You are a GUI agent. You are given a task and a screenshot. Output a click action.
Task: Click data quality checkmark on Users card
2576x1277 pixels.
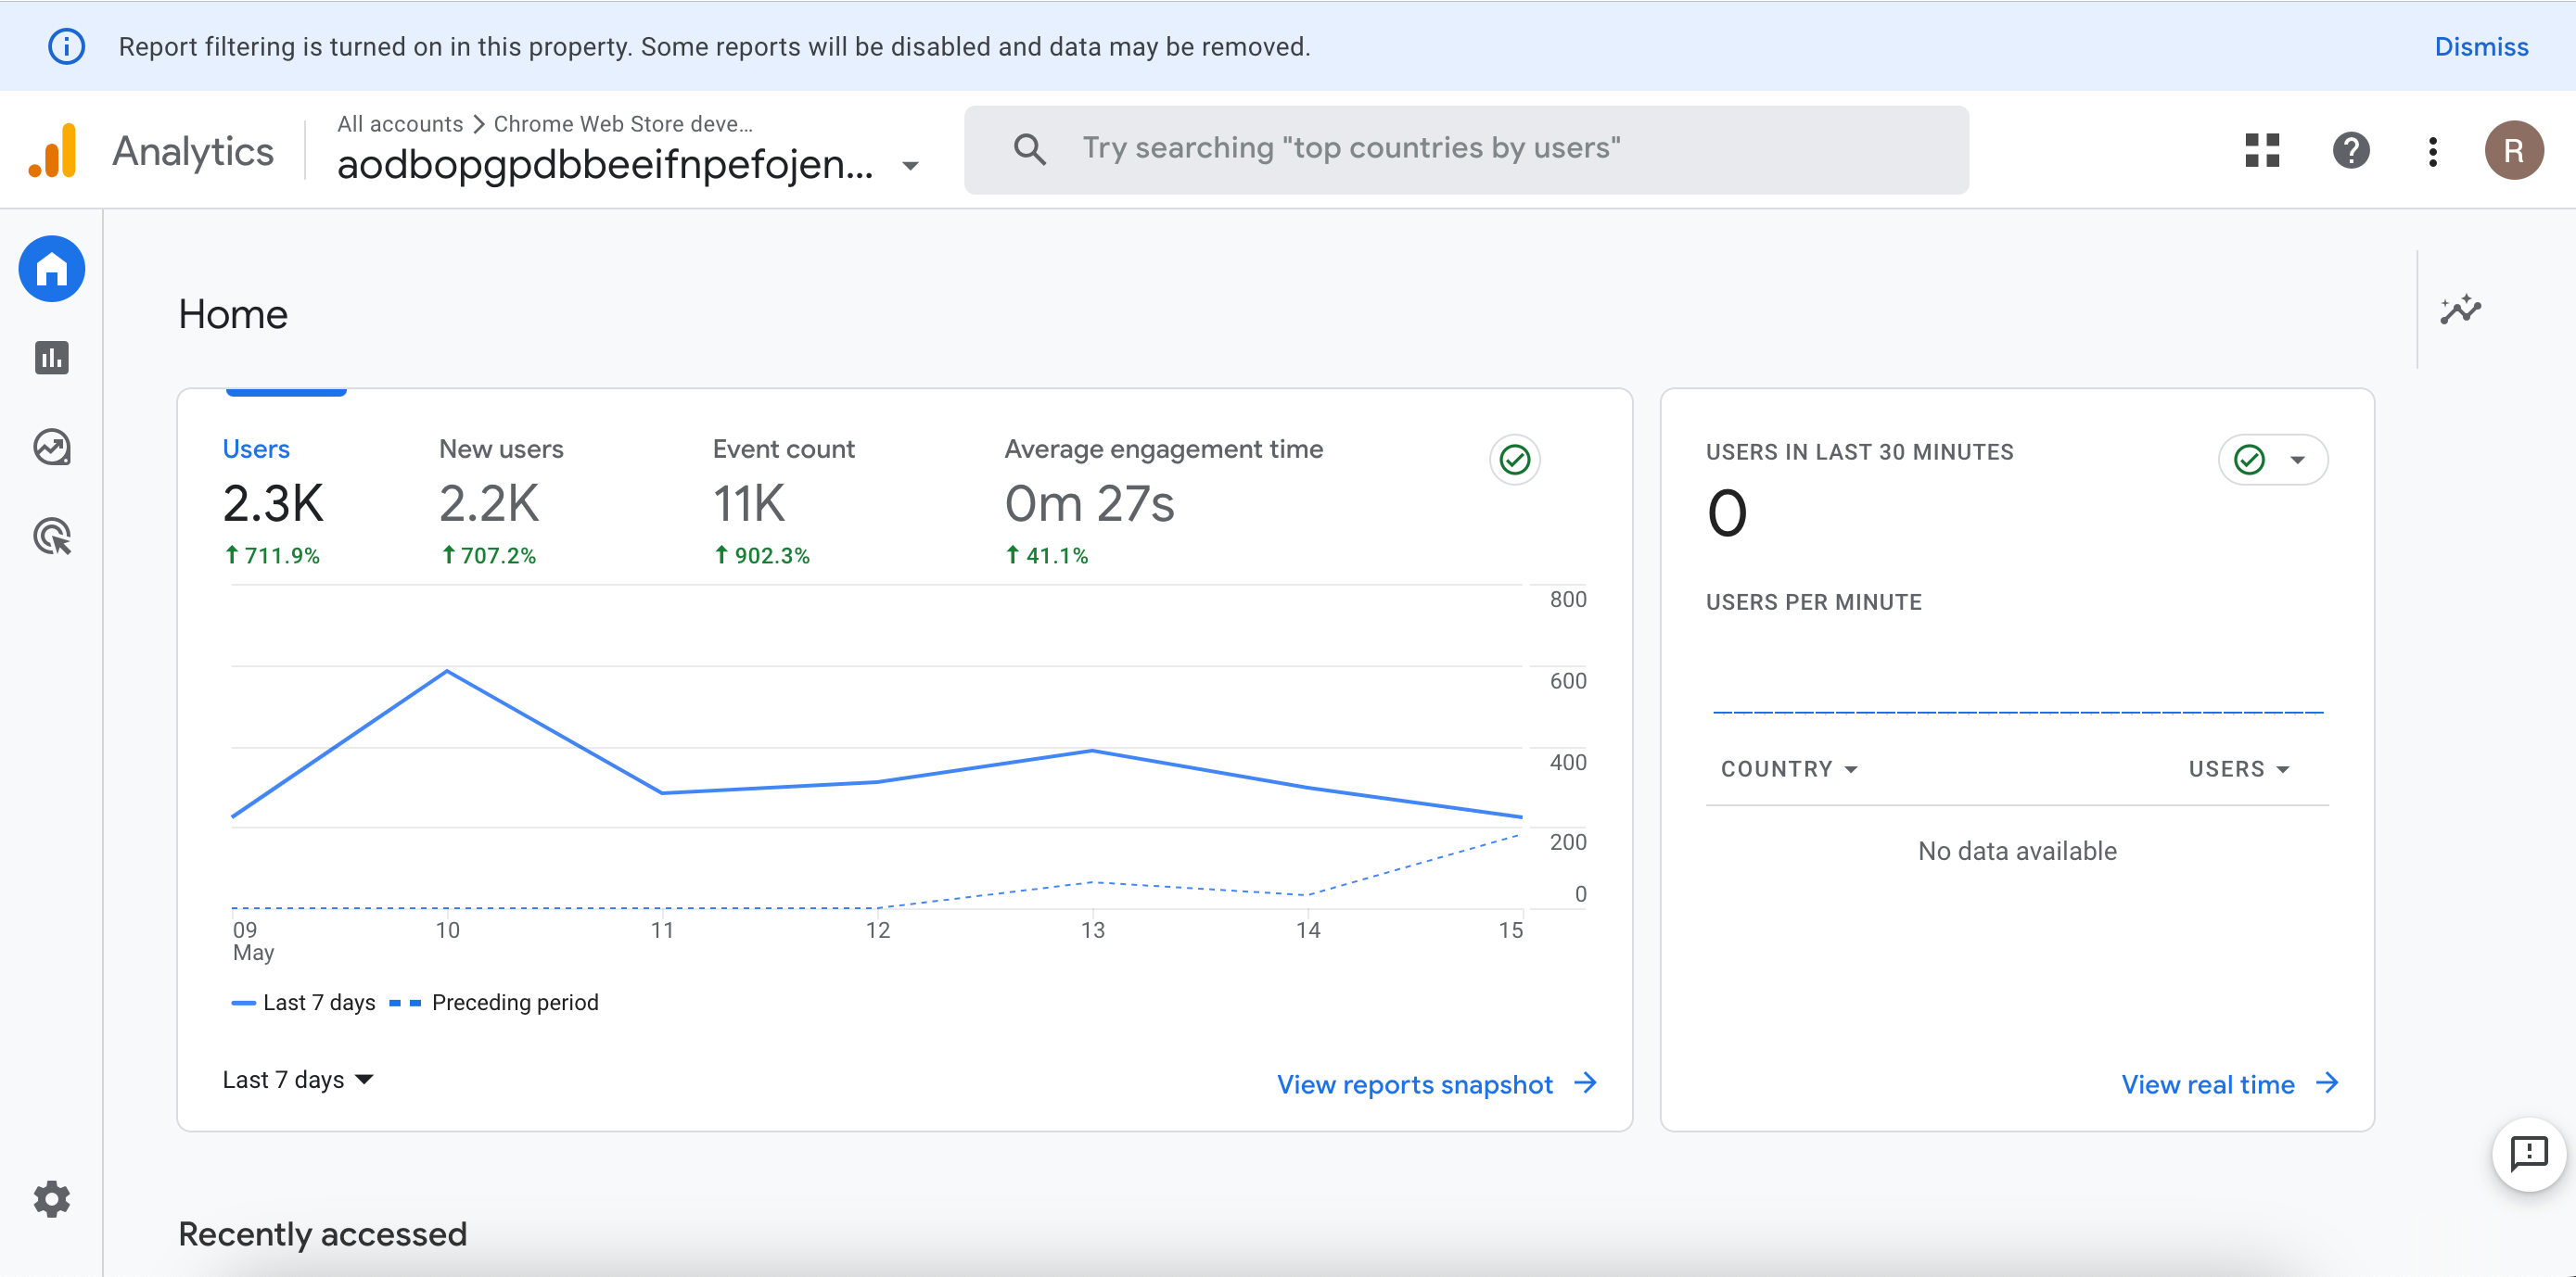tap(1514, 460)
